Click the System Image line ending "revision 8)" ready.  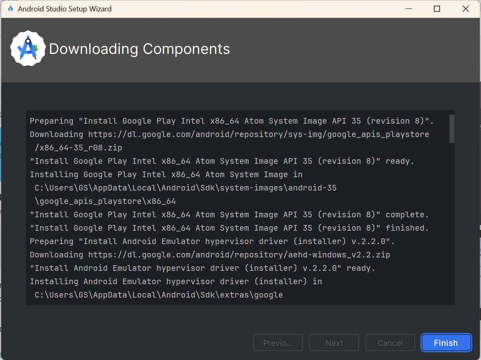222,161
